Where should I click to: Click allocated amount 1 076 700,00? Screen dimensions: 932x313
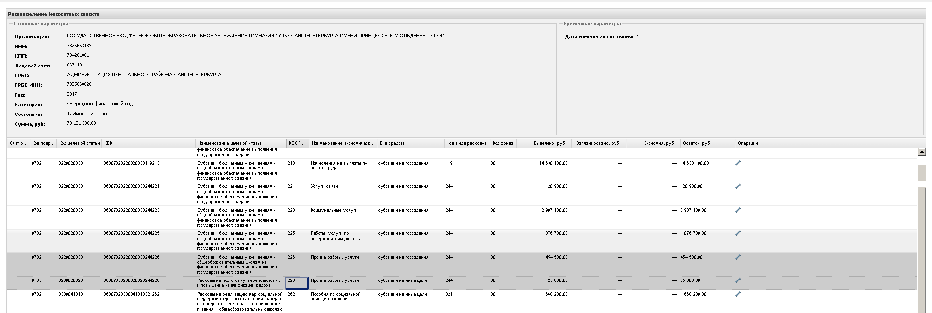[x=554, y=233]
